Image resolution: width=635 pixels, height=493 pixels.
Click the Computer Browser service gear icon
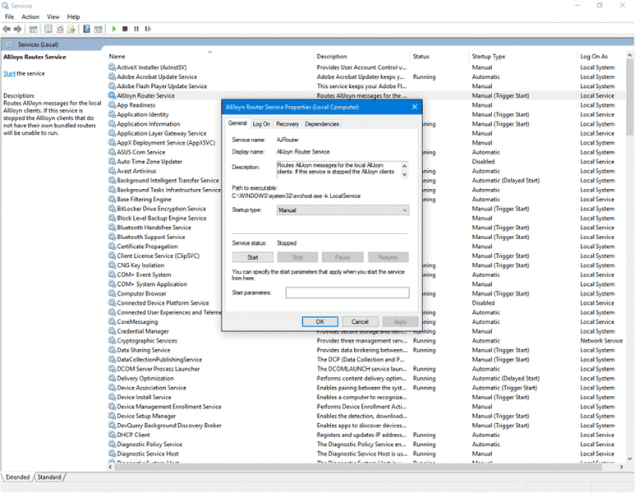(112, 293)
